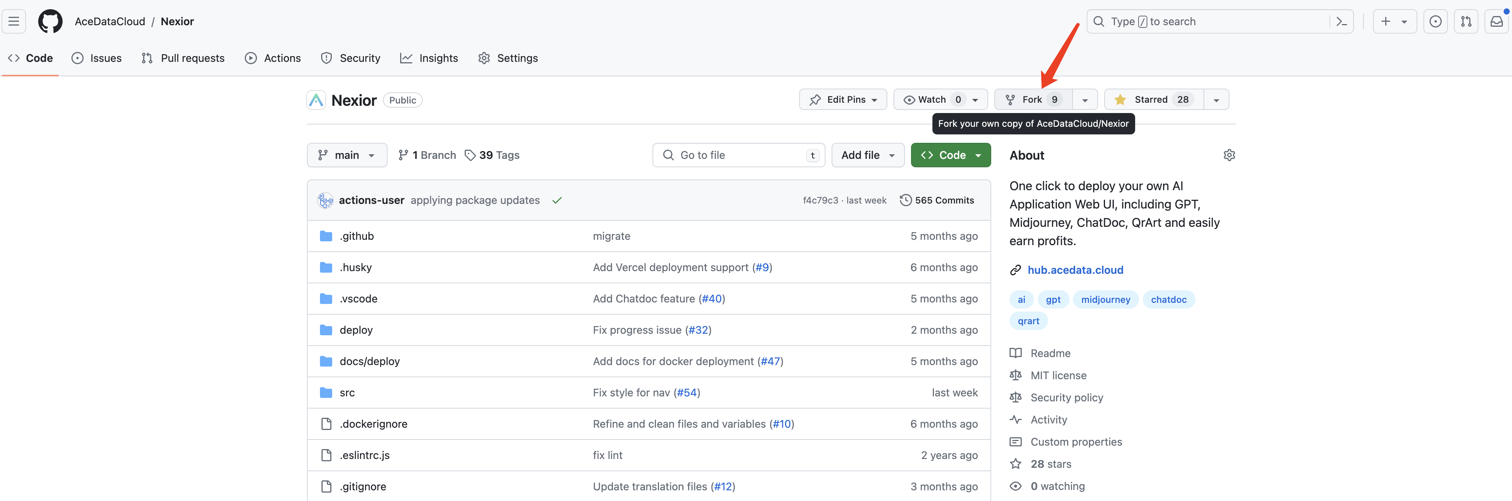
Task: Expand the fork options dropdown arrow
Action: click(x=1085, y=100)
